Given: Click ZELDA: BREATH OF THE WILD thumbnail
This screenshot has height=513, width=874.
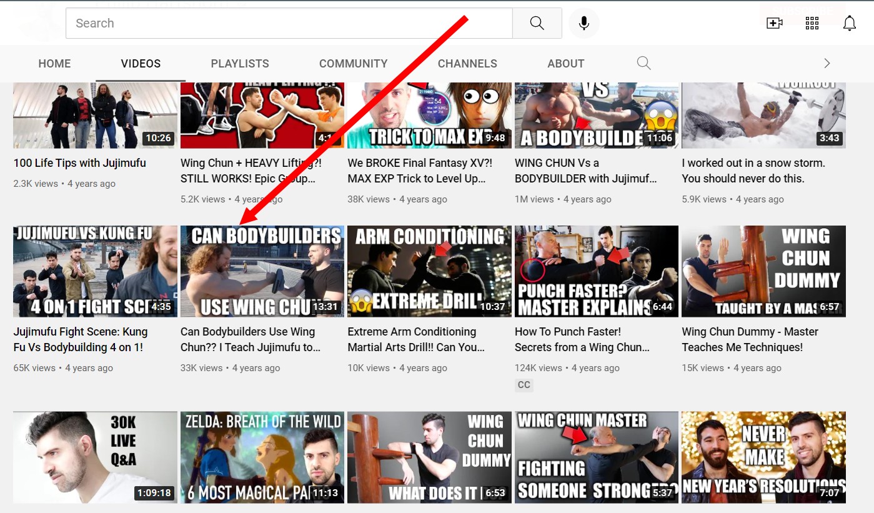Looking at the screenshot, I should pos(262,457).
